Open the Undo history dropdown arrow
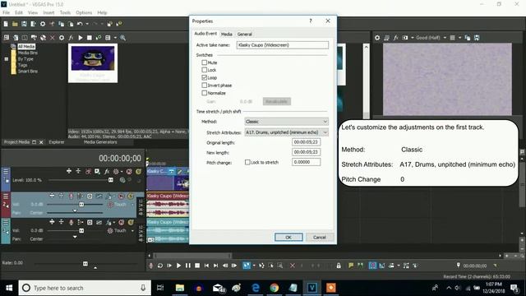Viewport: 526px width, 296px height. click(87, 24)
